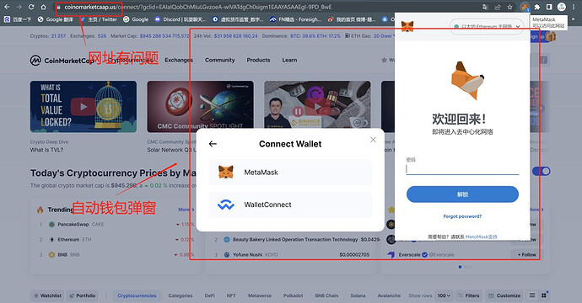
Task: Go back using the Connect Wallet arrow
Action: [213, 144]
